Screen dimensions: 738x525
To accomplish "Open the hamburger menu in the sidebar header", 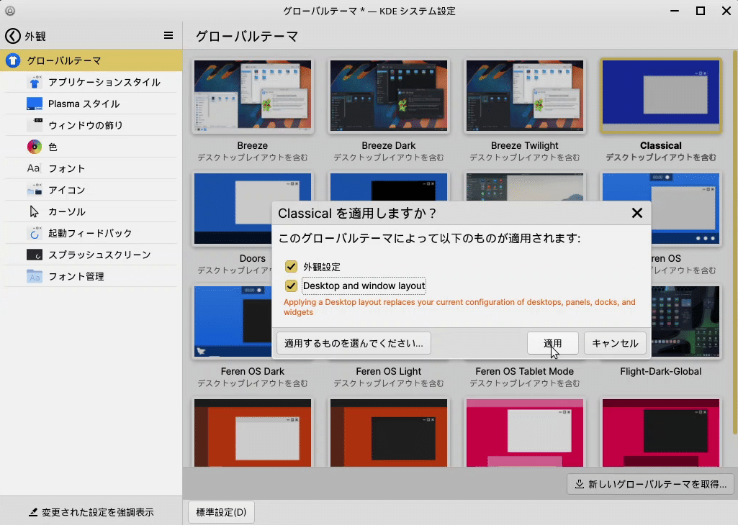I will pos(168,36).
